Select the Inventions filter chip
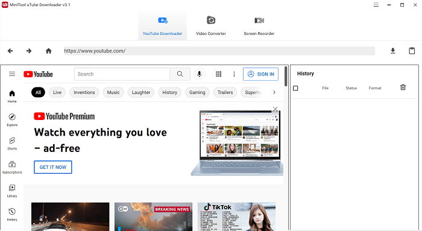 click(x=84, y=92)
